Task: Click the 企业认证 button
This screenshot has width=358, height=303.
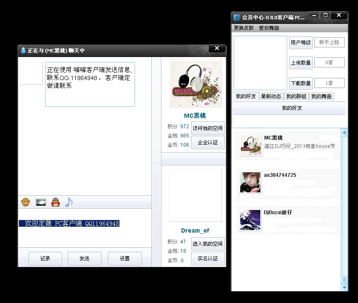Action: tap(208, 142)
